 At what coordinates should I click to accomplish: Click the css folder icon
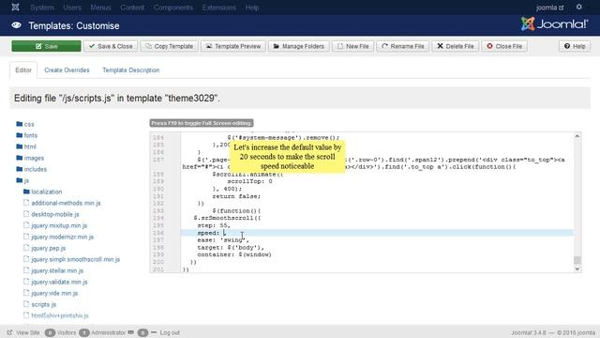coord(20,124)
